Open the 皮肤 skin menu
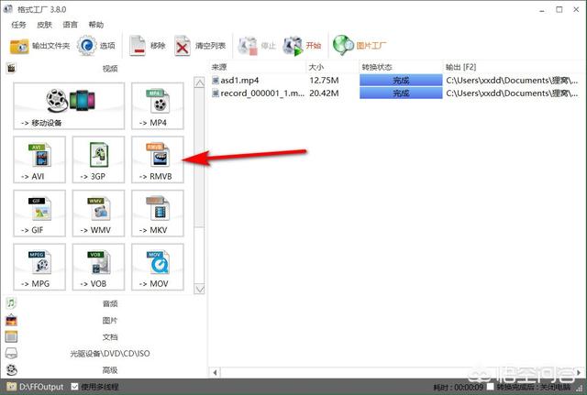The image size is (587, 395). point(45,25)
